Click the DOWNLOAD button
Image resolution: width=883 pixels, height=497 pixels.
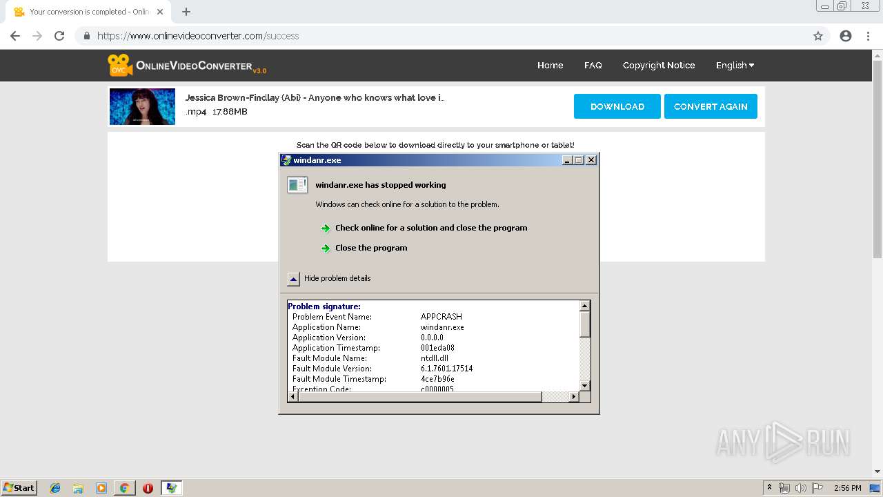click(617, 106)
